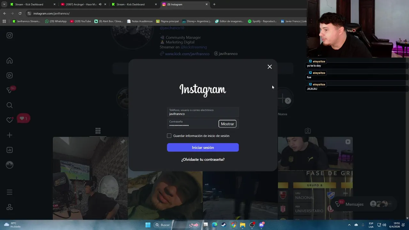Open the site information icon in address bar
This screenshot has height=230, width=409.
coord(29,13)
